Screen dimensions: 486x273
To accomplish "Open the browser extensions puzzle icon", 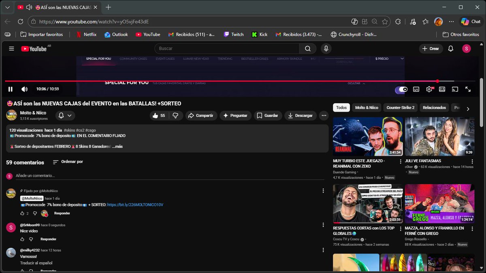I will pyautogui.click(x=398, y=21).
